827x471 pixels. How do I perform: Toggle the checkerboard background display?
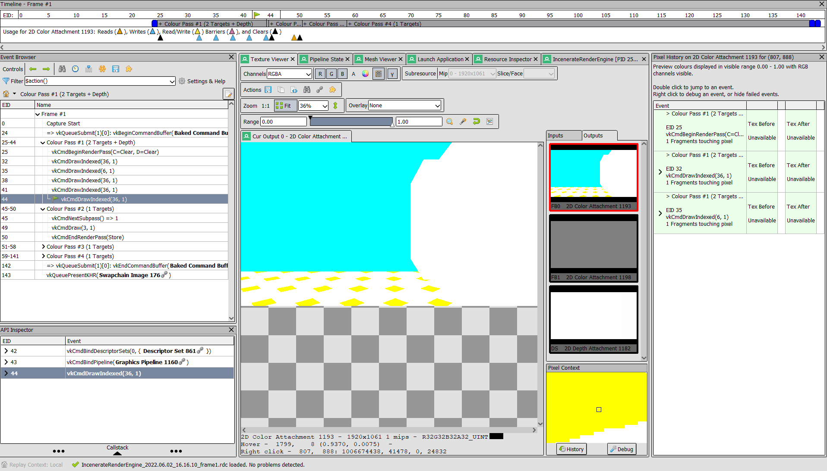[379, 74]
